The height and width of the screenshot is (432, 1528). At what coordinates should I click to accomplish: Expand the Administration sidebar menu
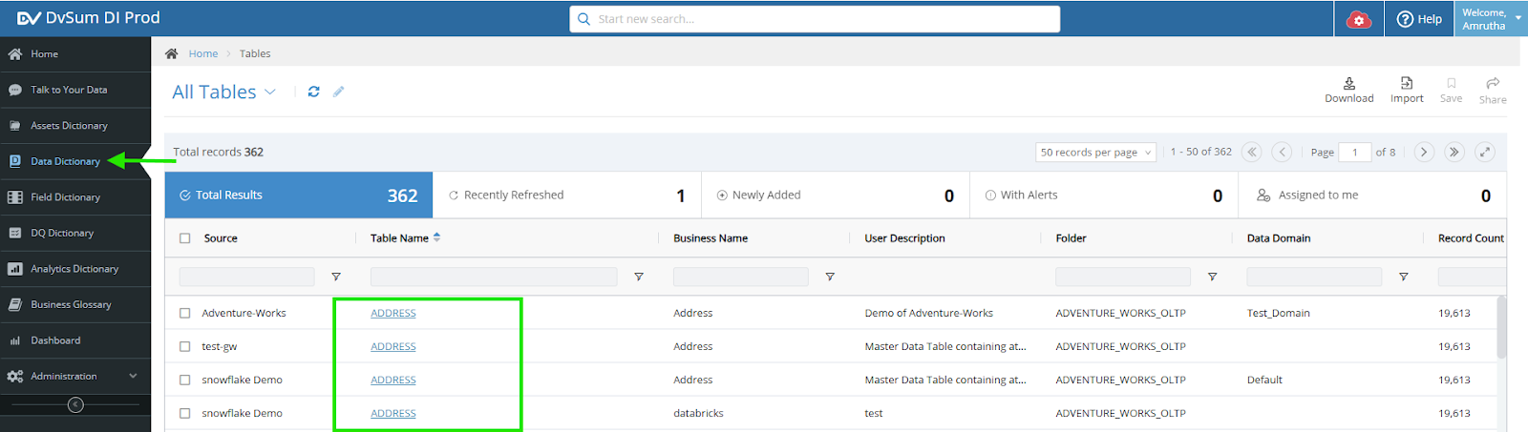click(75, 376)
